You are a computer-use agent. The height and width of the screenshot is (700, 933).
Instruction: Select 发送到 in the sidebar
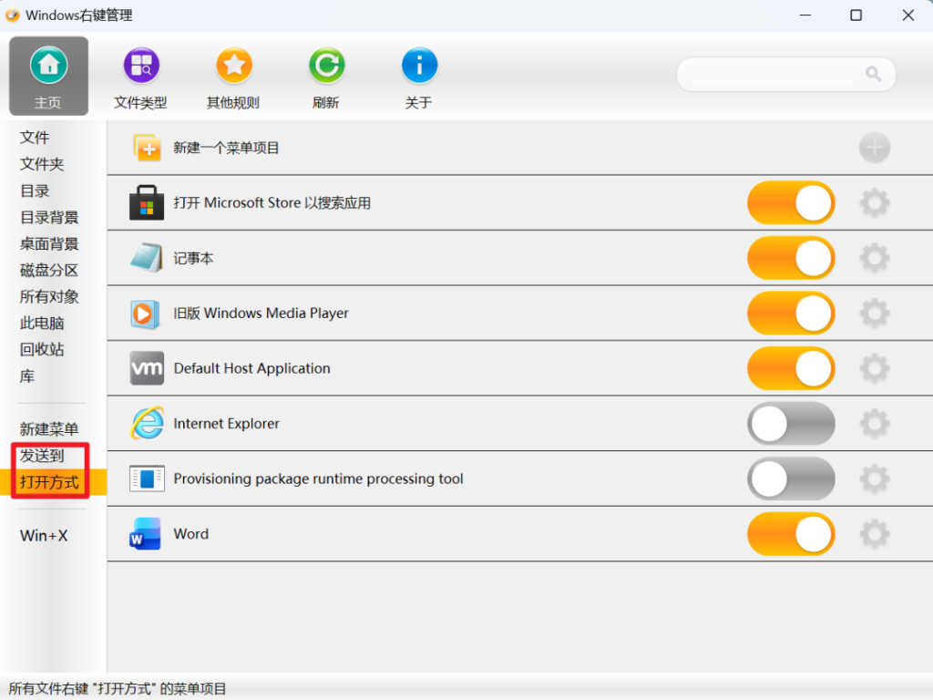point(42,456)
